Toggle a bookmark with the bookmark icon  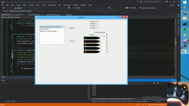click(x=127, y=8)
